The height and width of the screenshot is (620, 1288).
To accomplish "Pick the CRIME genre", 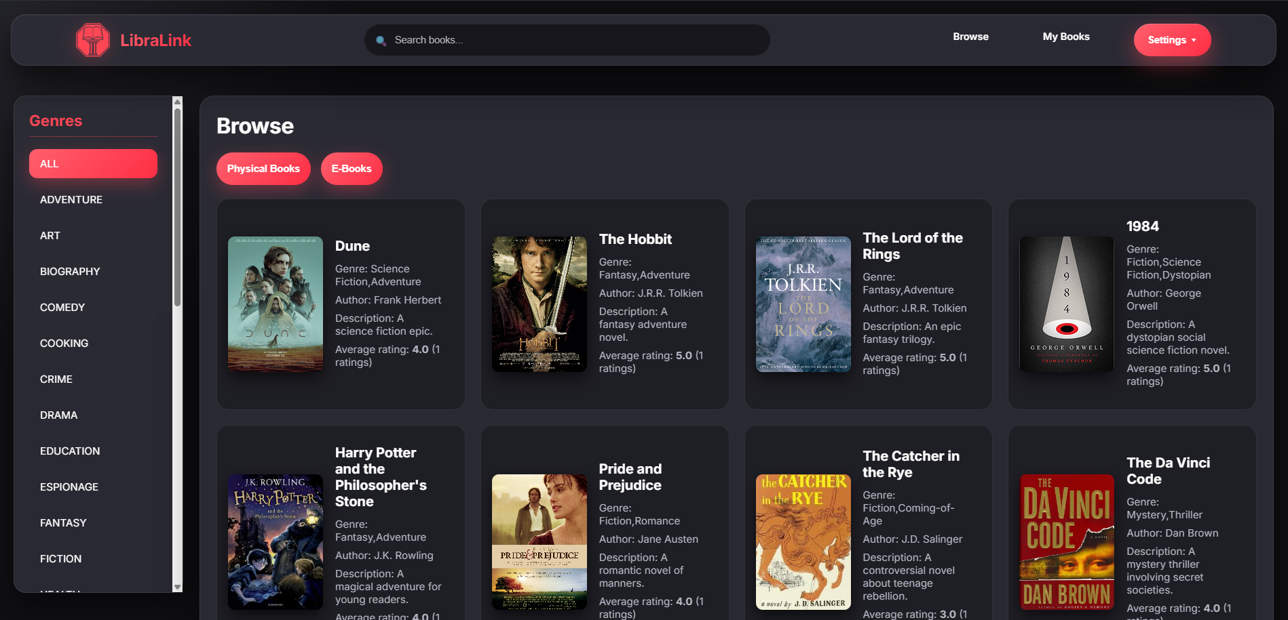I will tap(93, 379).
